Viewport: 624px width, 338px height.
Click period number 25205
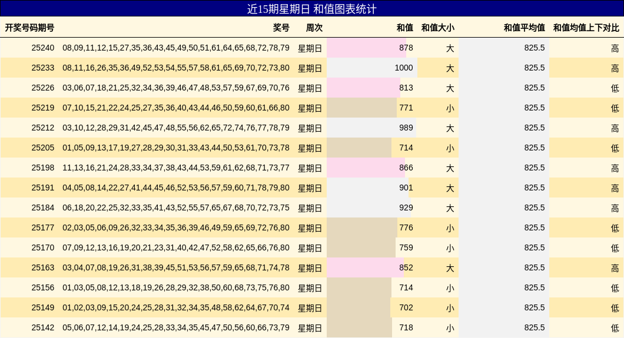pyautogui.click(x=43, y=148)
